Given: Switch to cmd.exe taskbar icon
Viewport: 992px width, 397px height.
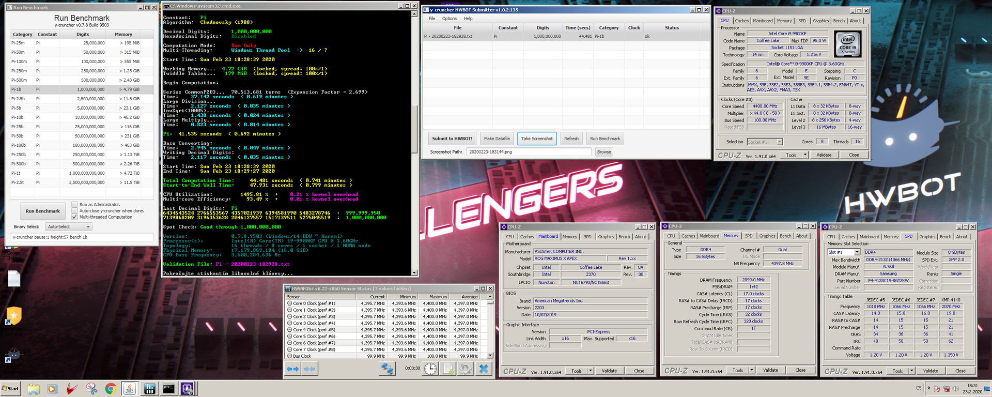Looking at the screenshot, I should [x=168, y=389].
